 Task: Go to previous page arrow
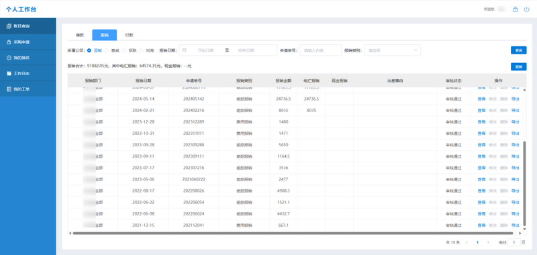coord(467,242)
